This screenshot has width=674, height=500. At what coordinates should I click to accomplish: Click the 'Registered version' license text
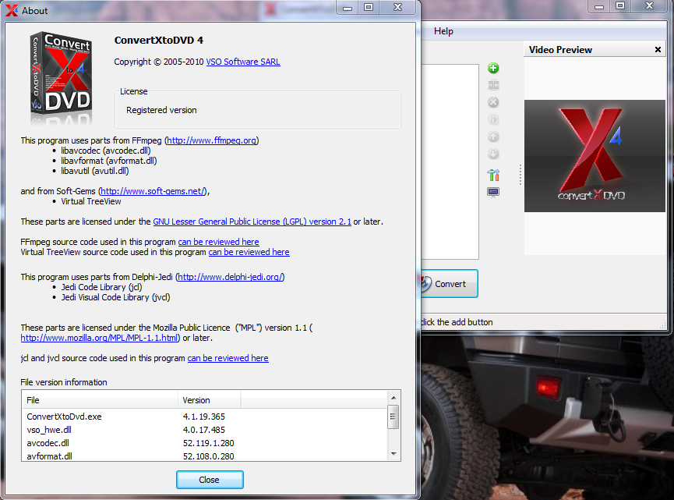[x=161, y=110]
